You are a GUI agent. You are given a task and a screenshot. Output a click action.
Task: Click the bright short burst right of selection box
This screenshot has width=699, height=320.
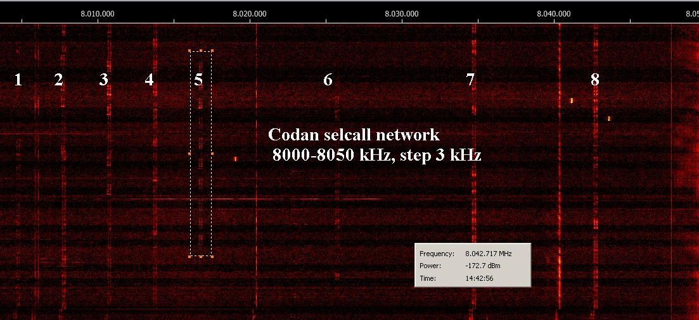pos(235,159)
